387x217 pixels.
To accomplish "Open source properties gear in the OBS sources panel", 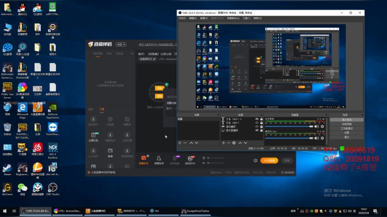I will [234, 143].
